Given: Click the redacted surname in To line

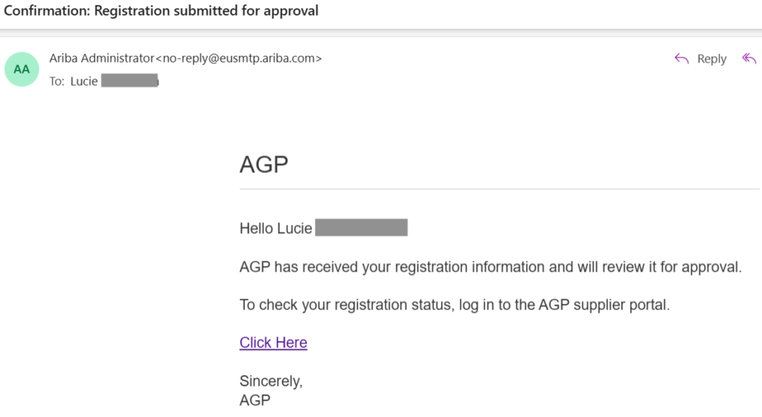Looking at the screenshot, I should pyautogui.click(x=129, y=81).
